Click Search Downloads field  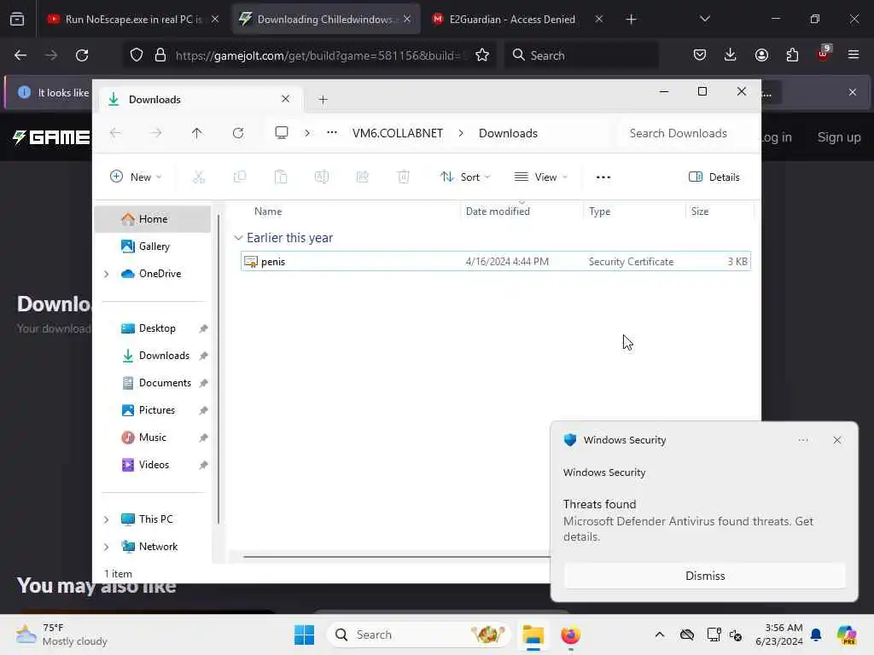(685, 133)
